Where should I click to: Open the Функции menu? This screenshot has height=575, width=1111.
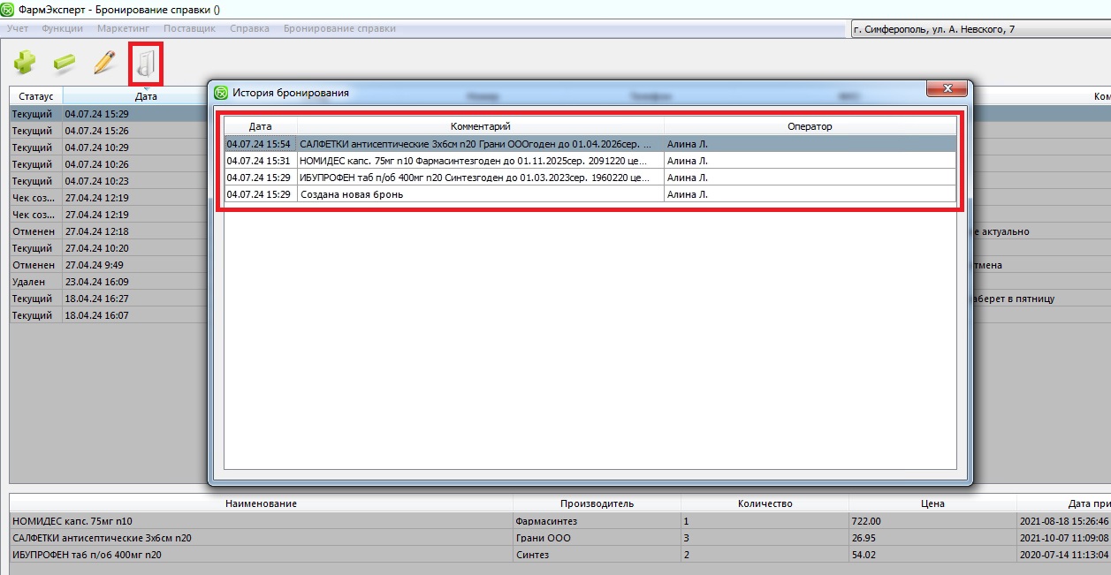point(62,28)
